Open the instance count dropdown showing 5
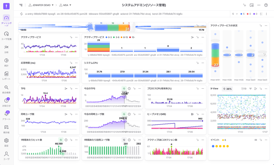This screenshot has height=165, width=274. [x=235, y=14]
